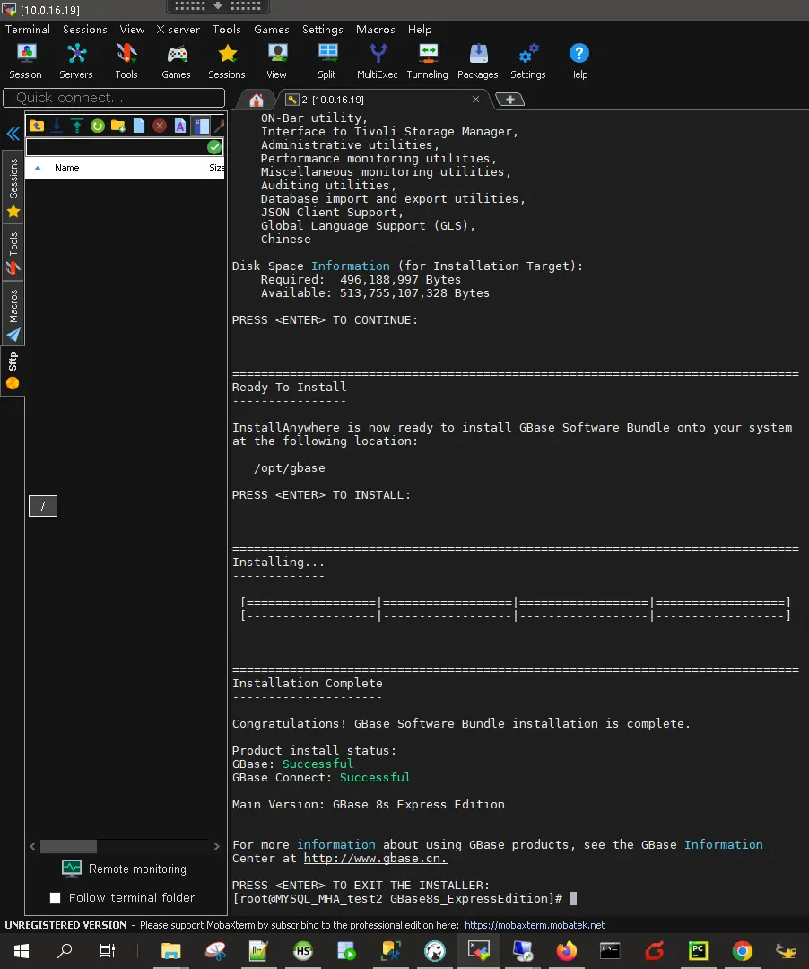The image size is (809, 969).
Task: Click the Quick connect input field
Action: click(x=114, y=98)
